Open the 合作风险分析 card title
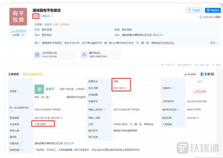Viewport: 223px width, 158px height. 50,53
